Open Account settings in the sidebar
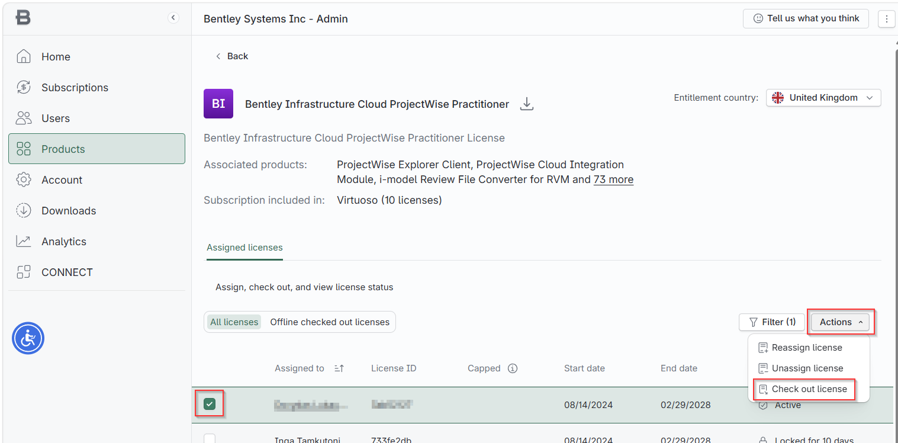The width and height of the screenshot is (898, 443). [97, 180]
